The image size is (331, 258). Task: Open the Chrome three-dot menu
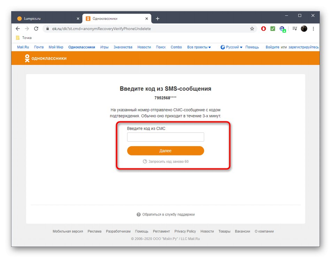[x=313, y=29]
